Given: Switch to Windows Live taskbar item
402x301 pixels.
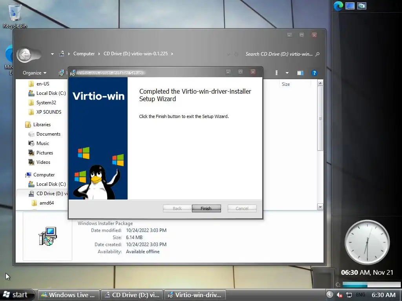Looking at the screenshot, I should 68,295.
